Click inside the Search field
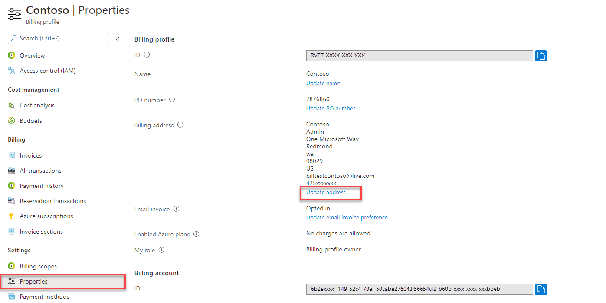The width and height of the screenshot is (606, 303). (x=58, y=39)
